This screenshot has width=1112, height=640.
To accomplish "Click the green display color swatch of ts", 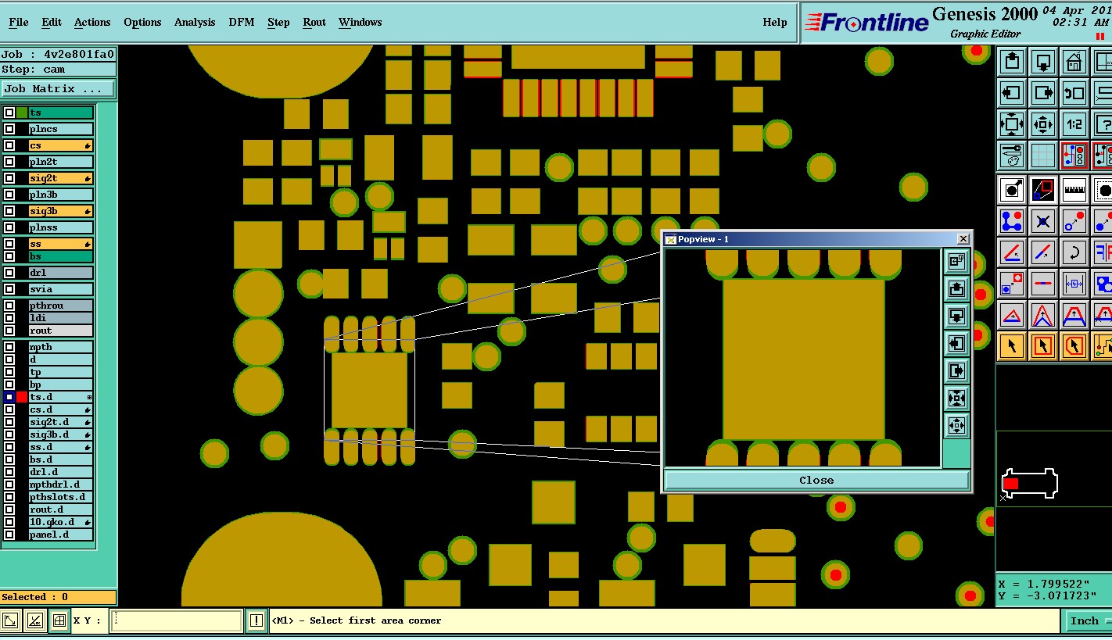I will coord(22,113).
